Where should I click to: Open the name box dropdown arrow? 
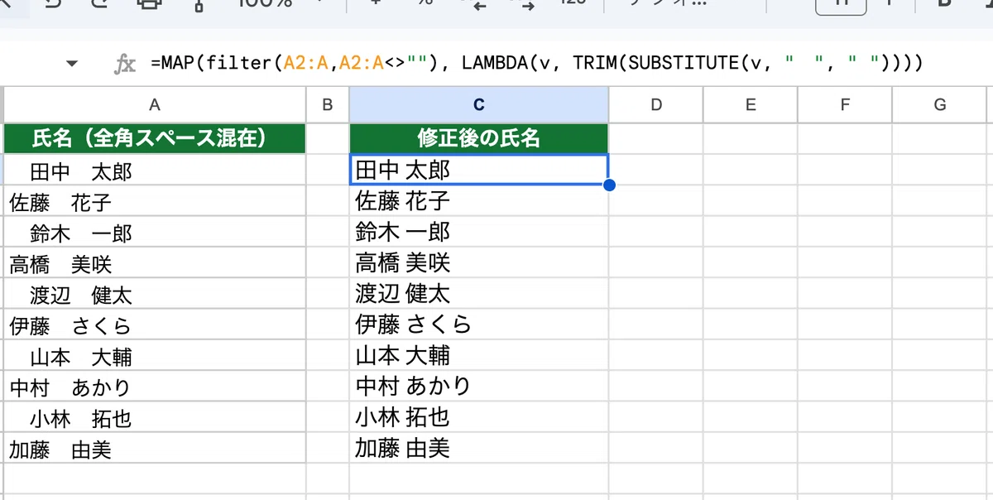coord(72,64)
